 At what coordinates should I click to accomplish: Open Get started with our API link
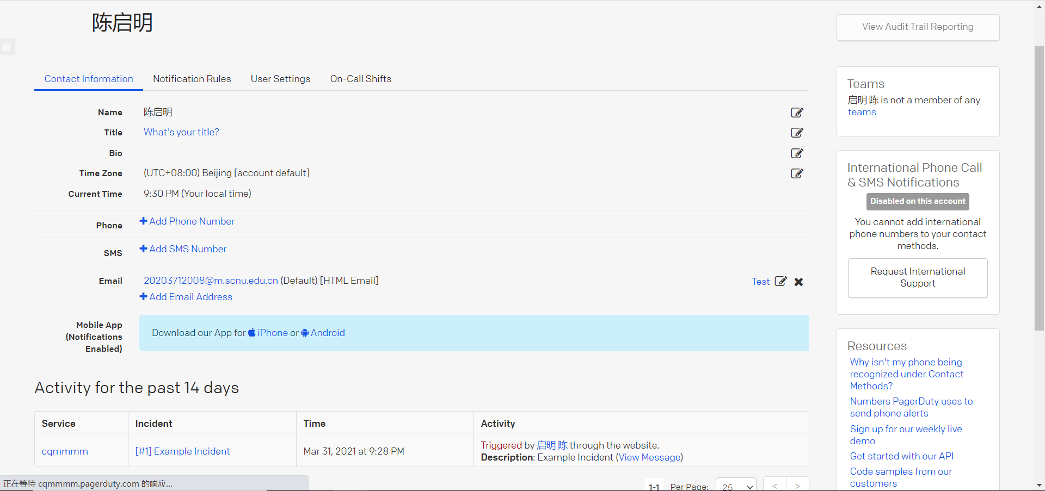click(x=902, y=456)
